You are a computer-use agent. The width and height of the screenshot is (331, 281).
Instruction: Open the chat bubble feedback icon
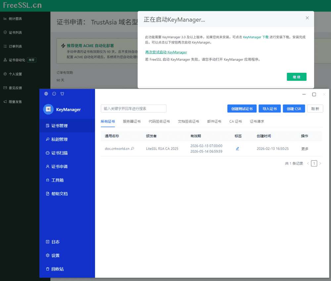(54, 94)
